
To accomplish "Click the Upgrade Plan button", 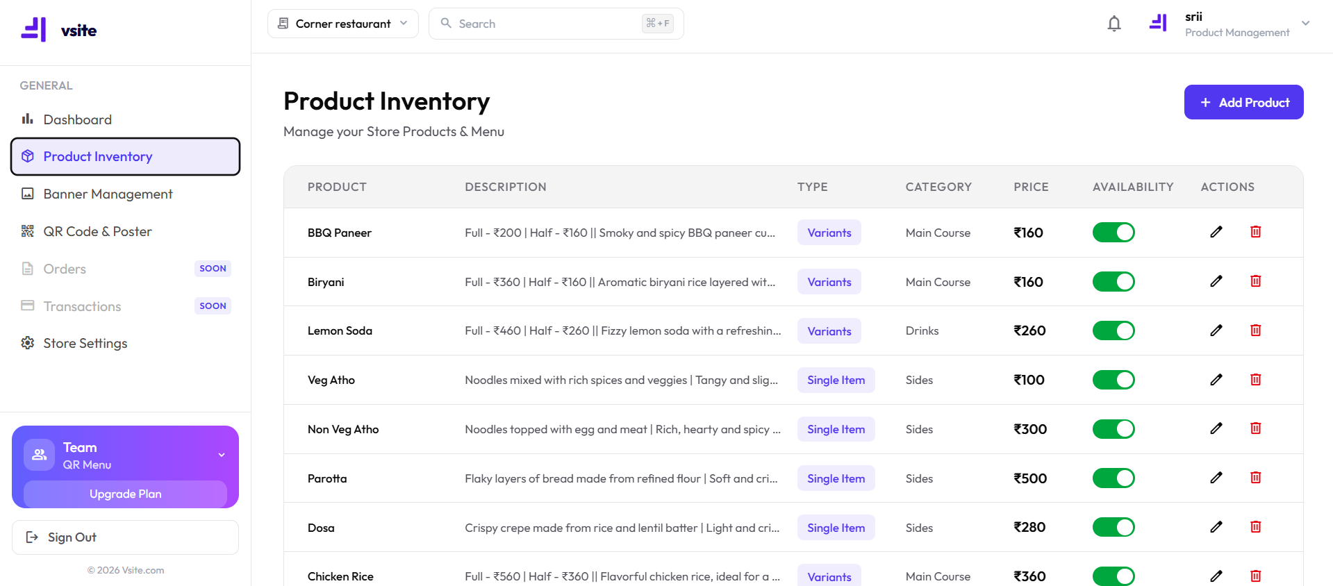I will (125, 494).
